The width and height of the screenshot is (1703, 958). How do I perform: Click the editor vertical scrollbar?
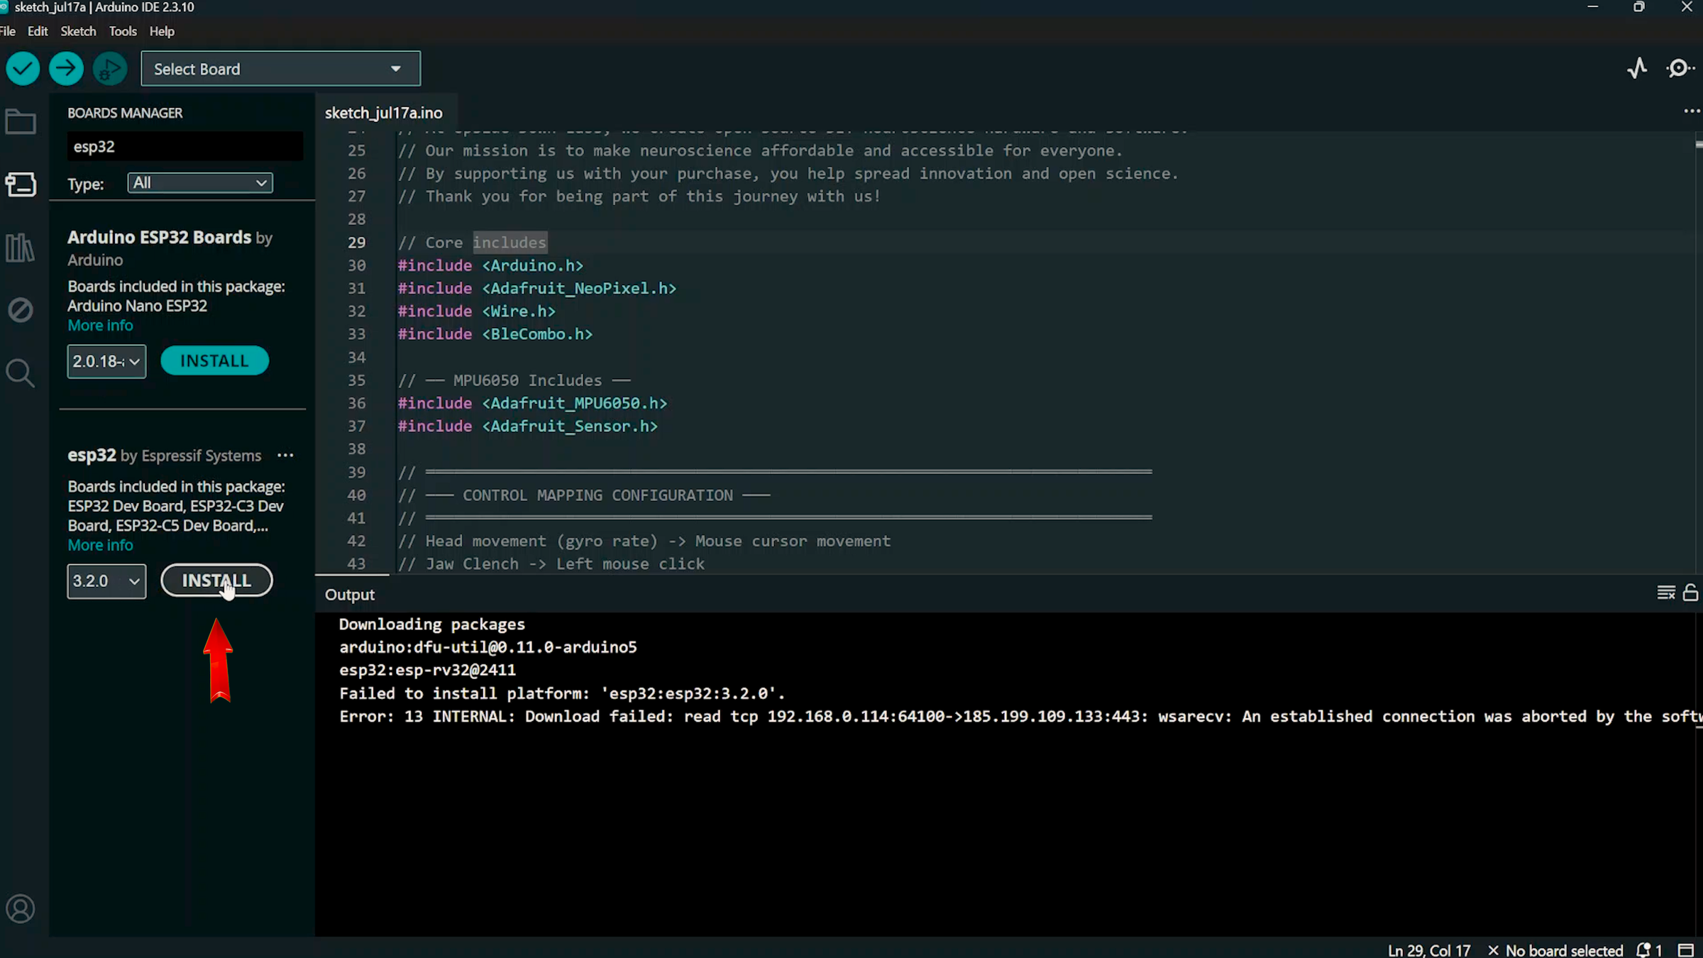coord(1698,352)
